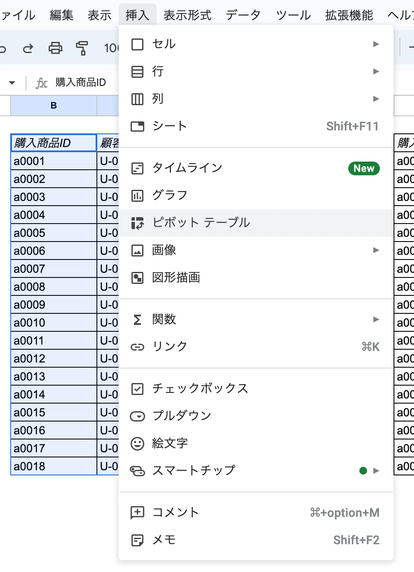Open the 拡張機能 menu
This screenshot has height=572, width=414.
click(349, 15)
